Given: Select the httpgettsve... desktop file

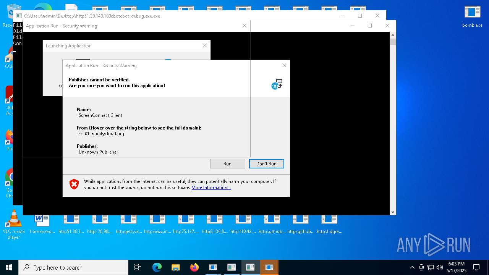Looking at the screenshot, I should click(129, 224).
